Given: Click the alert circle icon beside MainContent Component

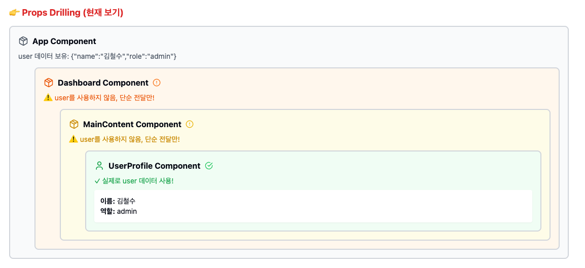Looking at the screenshot, I should pyautogui.click(x=190, y=124).
